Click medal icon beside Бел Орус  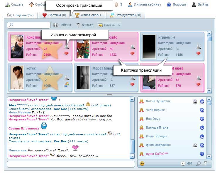141,119
